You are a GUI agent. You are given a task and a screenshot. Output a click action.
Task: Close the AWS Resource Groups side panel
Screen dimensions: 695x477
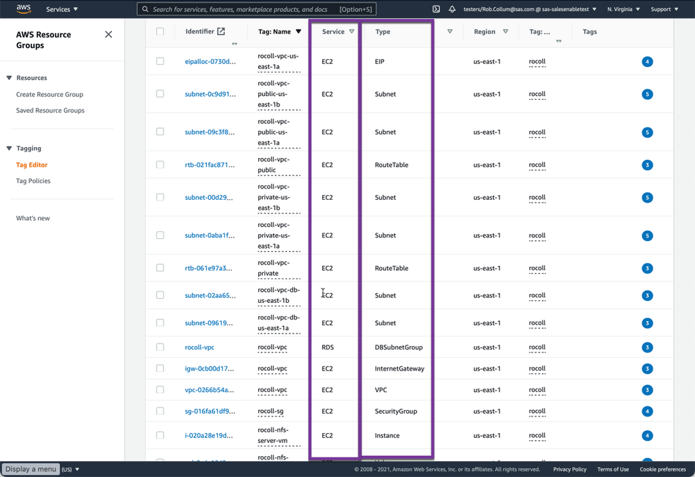109,35
